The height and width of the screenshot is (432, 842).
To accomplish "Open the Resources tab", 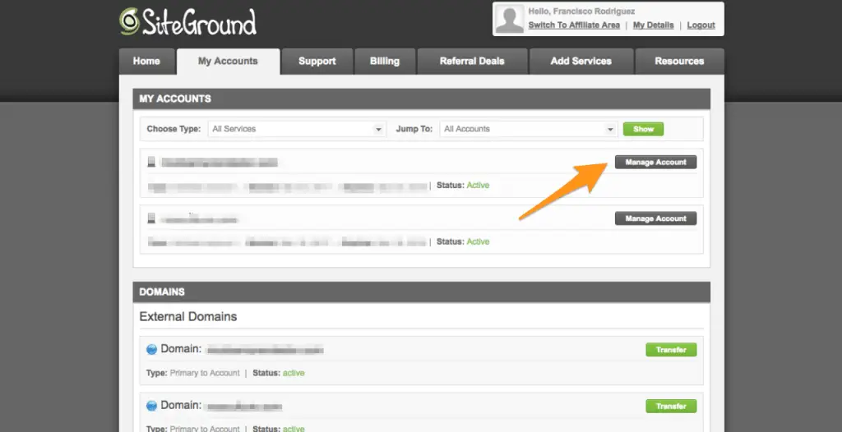I will (x=679, y=61).
